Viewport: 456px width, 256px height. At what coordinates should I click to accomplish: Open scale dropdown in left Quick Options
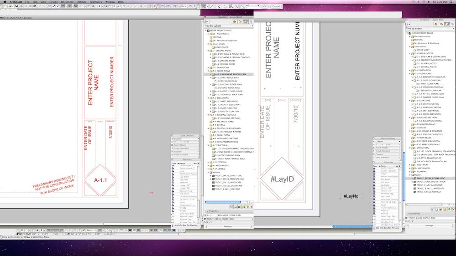point(185,142)
